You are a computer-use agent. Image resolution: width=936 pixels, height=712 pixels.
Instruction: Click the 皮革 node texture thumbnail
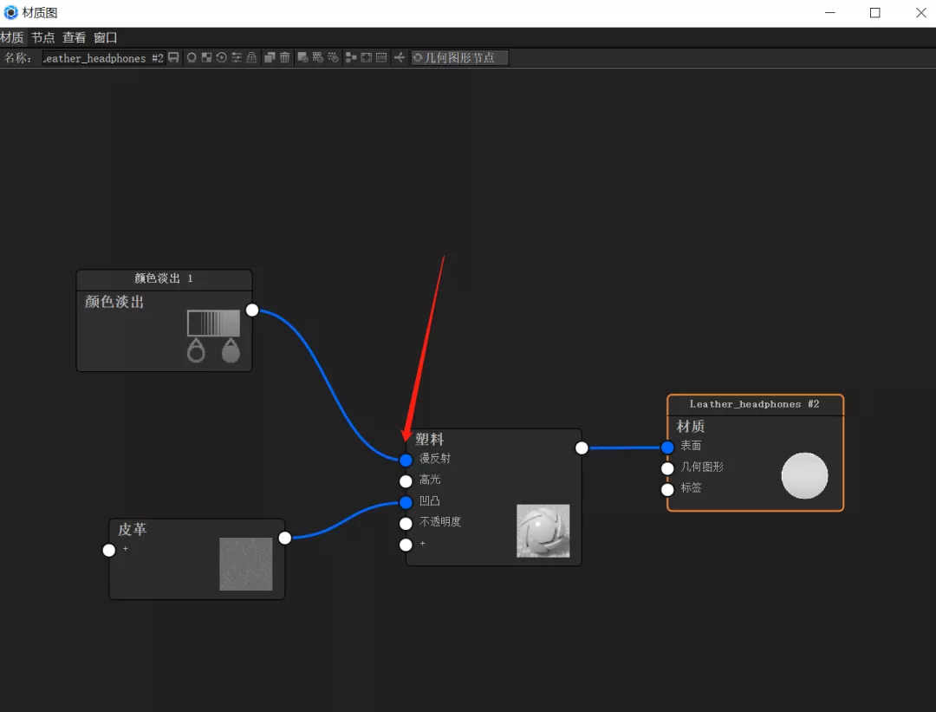tap(246, 564)
